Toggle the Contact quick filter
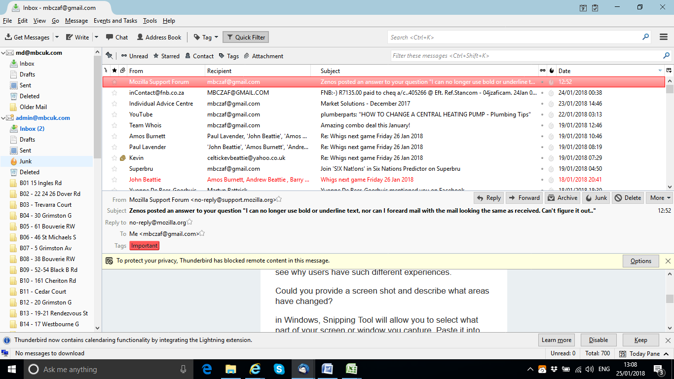The width and height of the screenshot is (674, 379). [199, 56]
